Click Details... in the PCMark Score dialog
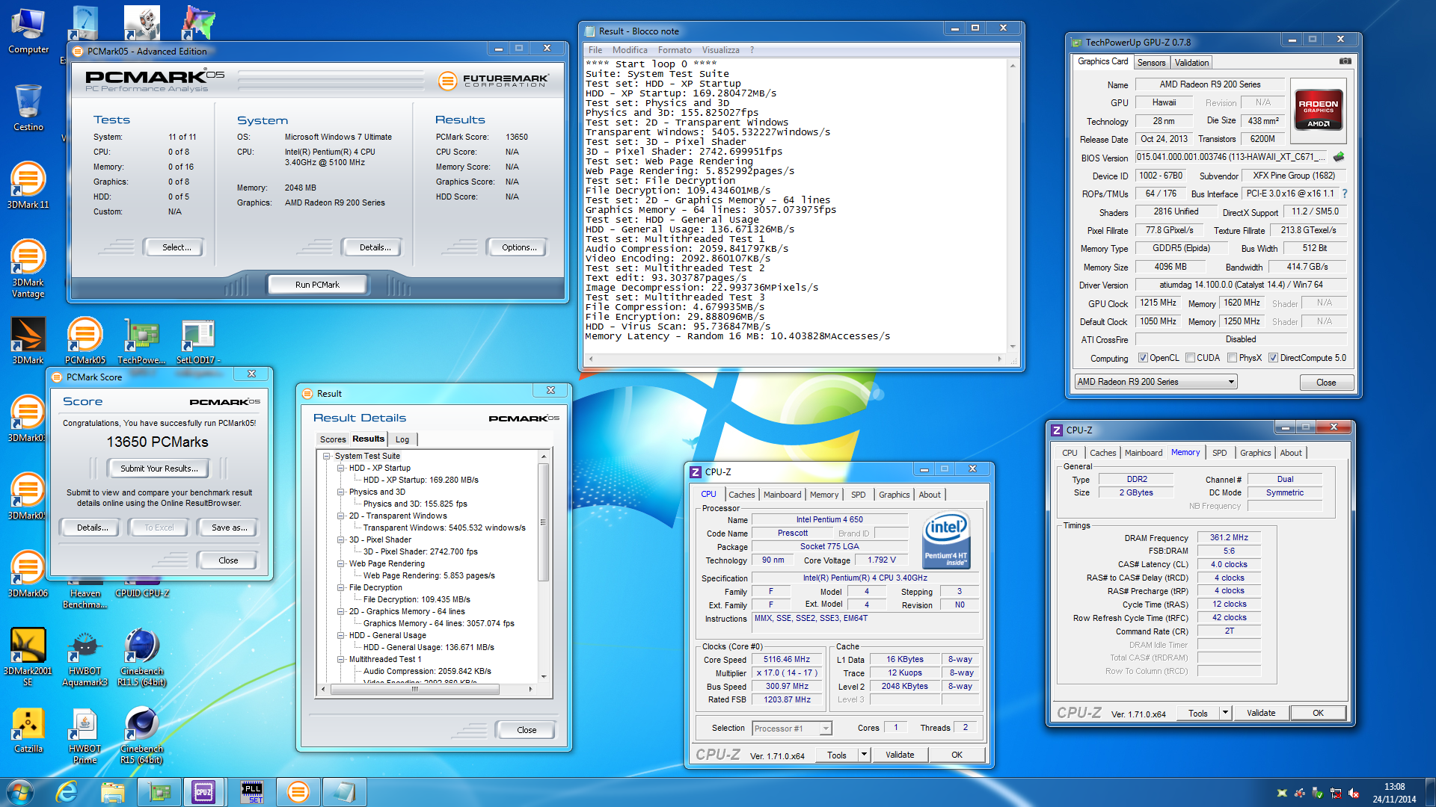Screen dimensions: 1436x807 tap(93, 528)
